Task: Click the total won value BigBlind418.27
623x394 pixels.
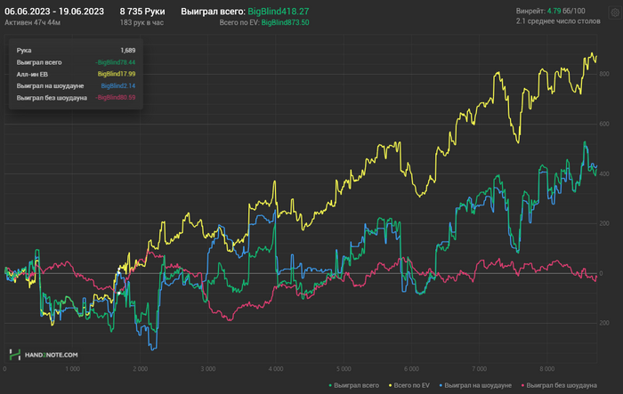Action: point(279,11)
